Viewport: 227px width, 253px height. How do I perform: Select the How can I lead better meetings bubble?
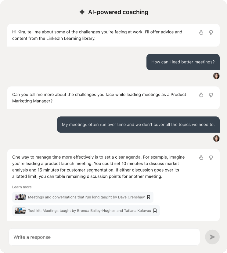point(183,62)
